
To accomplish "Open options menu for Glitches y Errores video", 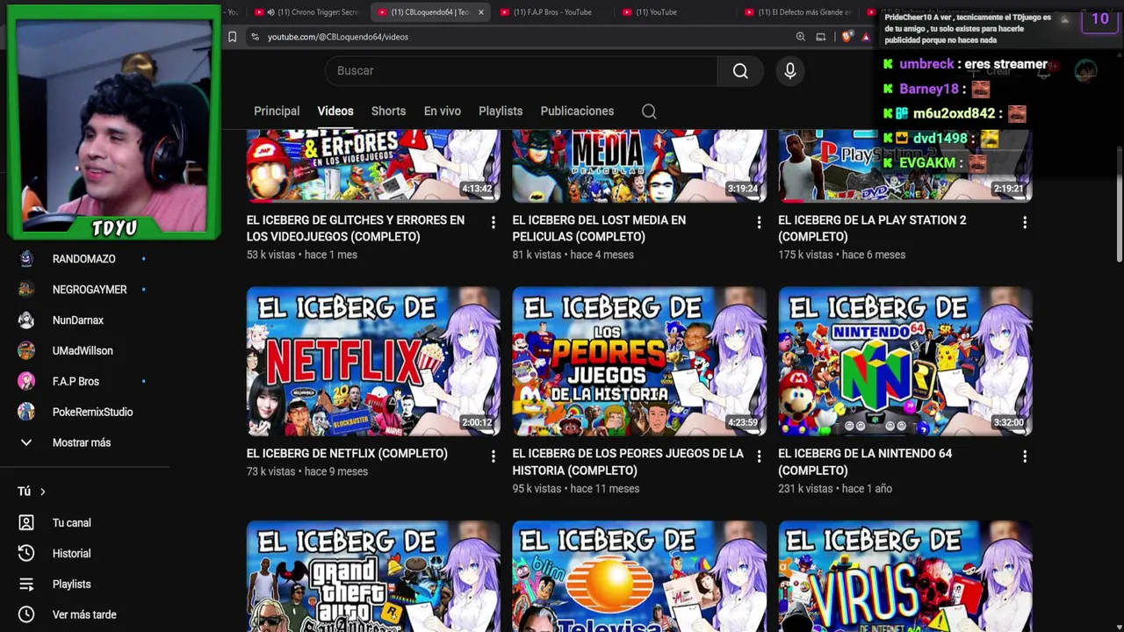I will 494,223.
